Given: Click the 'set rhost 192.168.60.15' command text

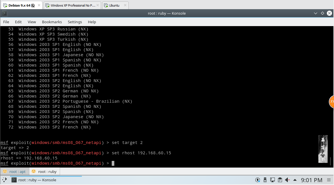Looking at the screenshot, I should pyautogui.click(x=141, y=153).
